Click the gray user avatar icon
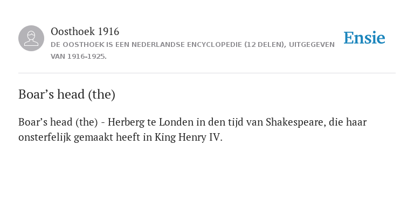Viewport: 414px width, 207px height. [x=31, y=38]
